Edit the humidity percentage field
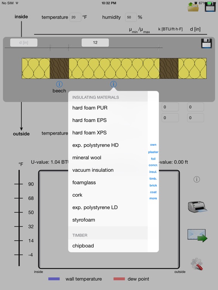Viewport: 218px width, 290px height. coord(131,17)
